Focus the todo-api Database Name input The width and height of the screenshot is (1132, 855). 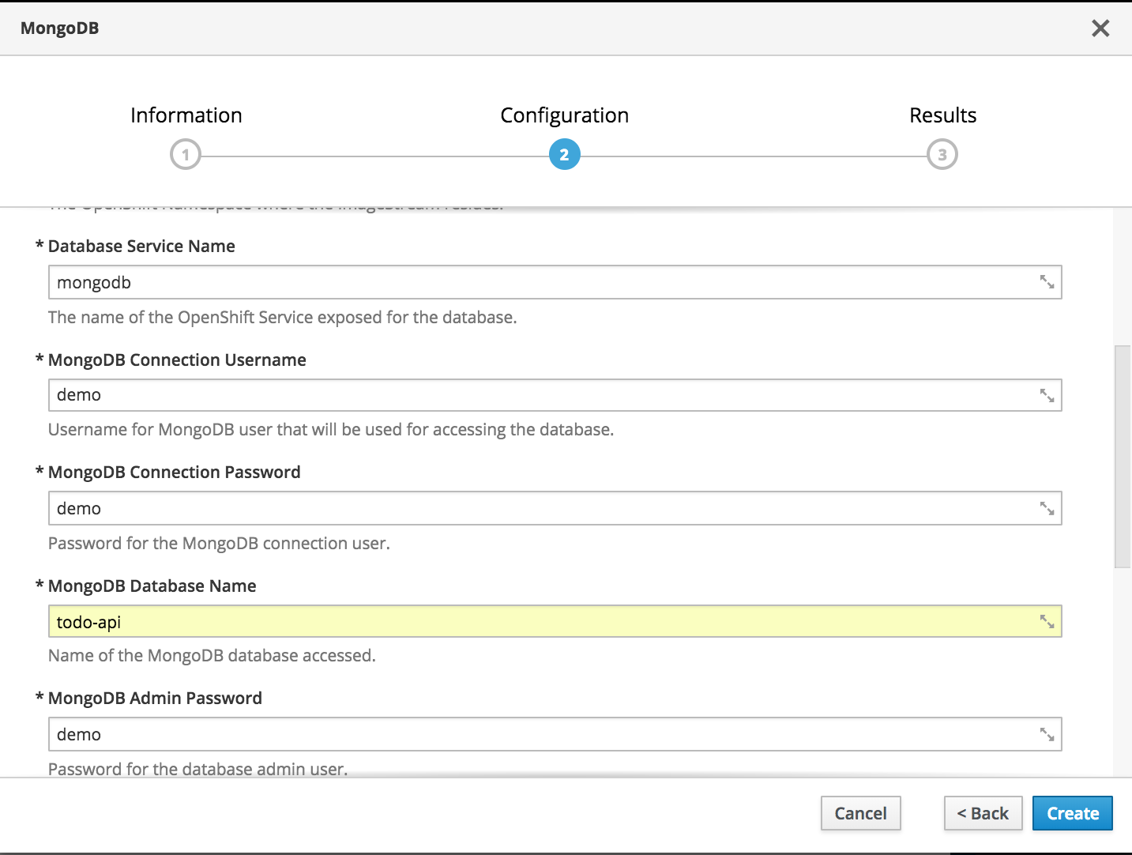coord(555,622)
